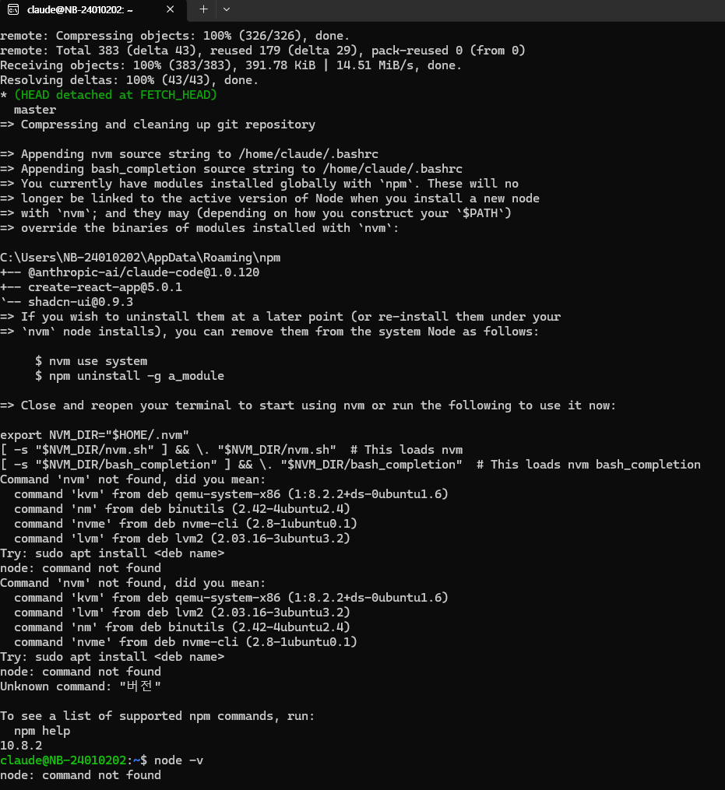Click the '$ nvm use system' command line
Viewport: 725px width, 790px height.
click(91, 361)
